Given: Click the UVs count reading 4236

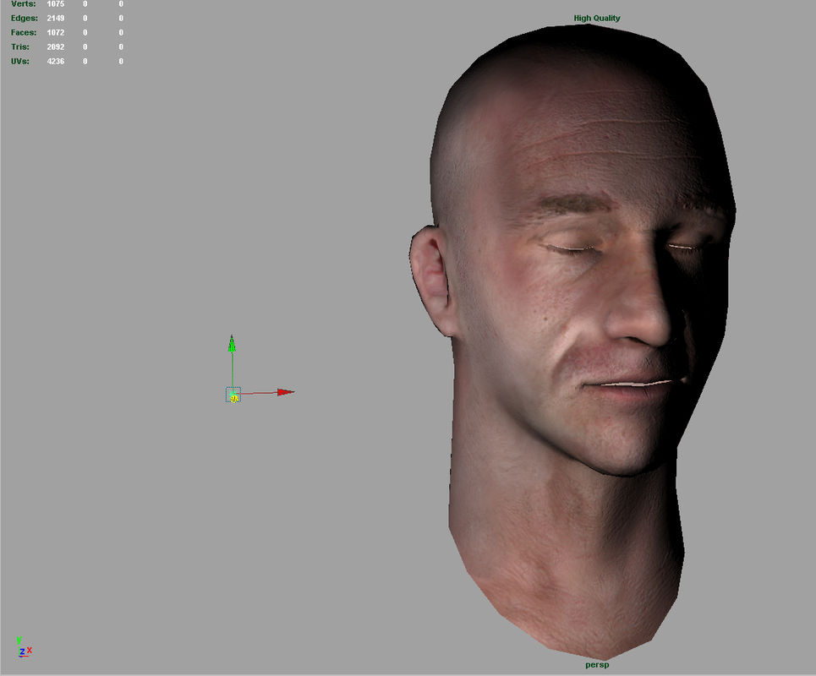Looking at the screenshot, I should (x=55, y=61).
